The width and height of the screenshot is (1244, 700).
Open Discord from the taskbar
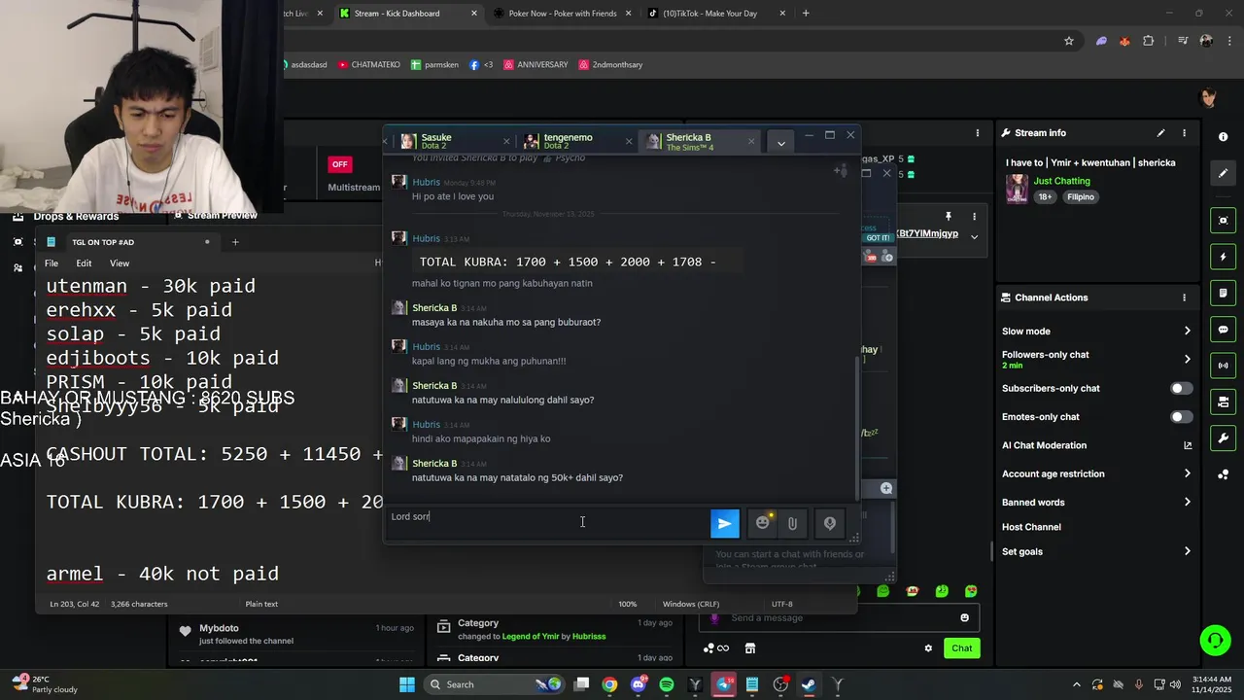pos(638,684)
